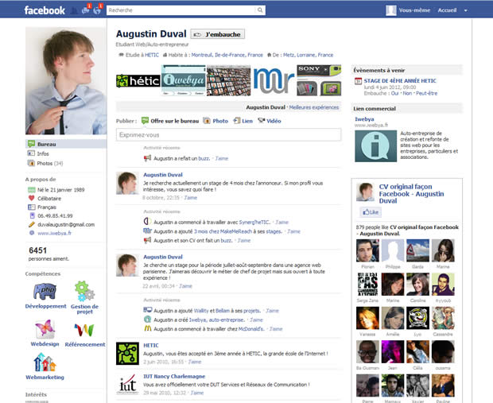Expand the account dropdown arrow
The height and width of the screenshot is (403, 493).
coord(466,10)
